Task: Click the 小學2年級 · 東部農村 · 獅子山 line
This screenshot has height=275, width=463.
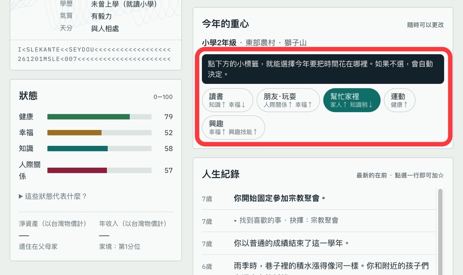Action: tap(254, 43)
